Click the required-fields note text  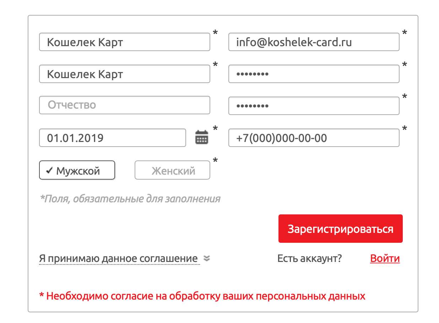(x=130, y=198)
